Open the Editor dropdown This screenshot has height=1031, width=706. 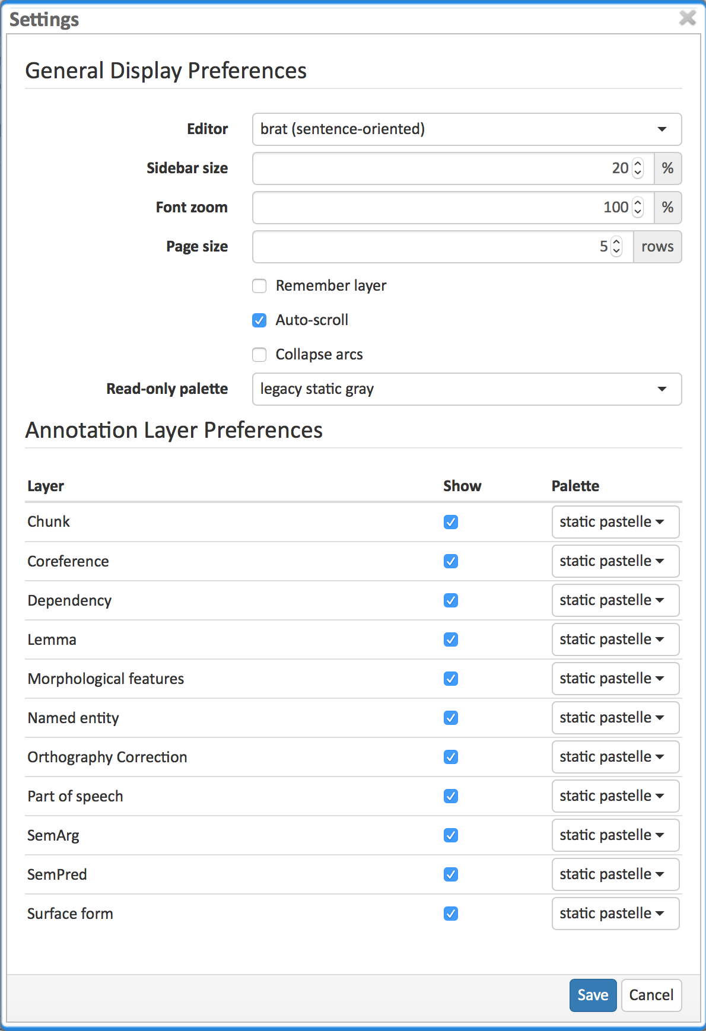(x=466, y=129)
